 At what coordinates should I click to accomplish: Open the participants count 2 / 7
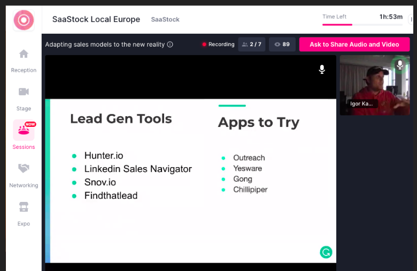click(252, 44)
